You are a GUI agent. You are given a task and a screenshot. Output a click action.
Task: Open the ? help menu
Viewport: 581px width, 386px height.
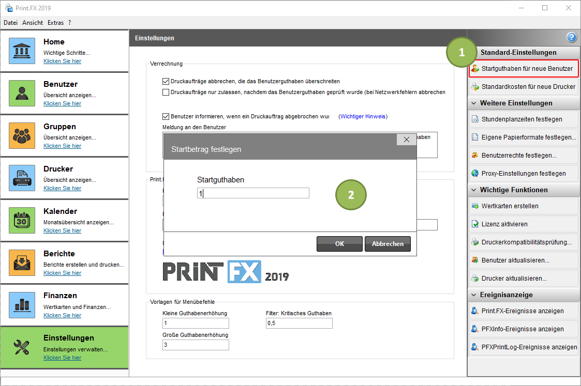(x=70, y=23)
